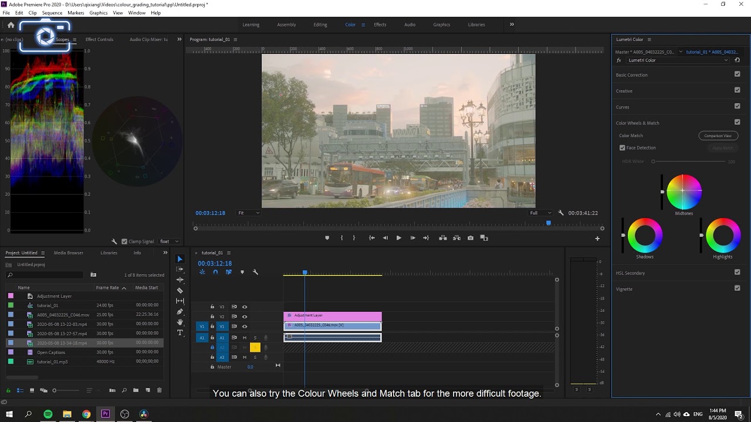Open the Media Browser tab
The width and height of the screenshot is (751, 422).
[x=69, y=253]
